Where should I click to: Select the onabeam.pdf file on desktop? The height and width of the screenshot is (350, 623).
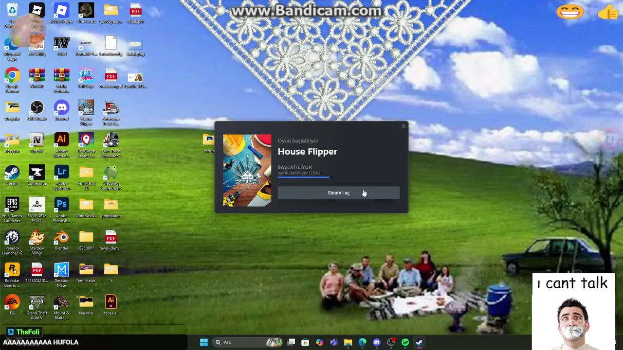tap(111, 78)
